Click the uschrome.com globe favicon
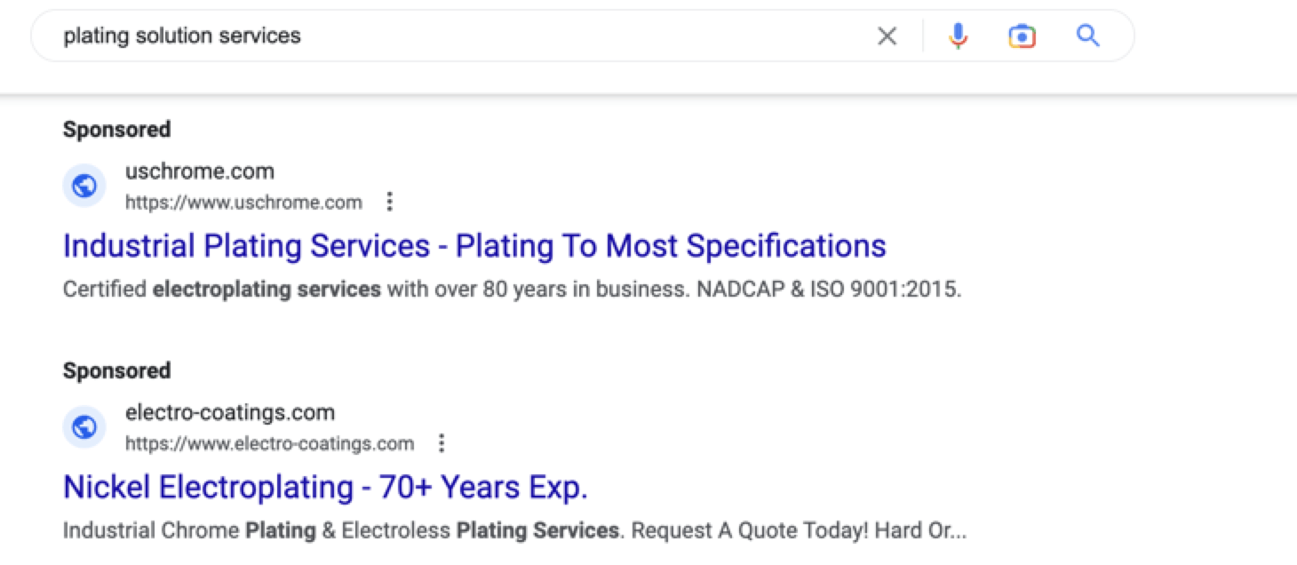Image resolution: width=1297 pixels, height=565 pixels. click(x=84, y=187)
